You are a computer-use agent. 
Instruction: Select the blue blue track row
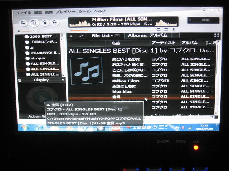(x=122, y=92)
